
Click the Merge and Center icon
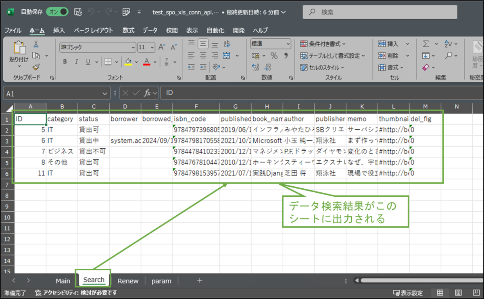tap(226, 55)
